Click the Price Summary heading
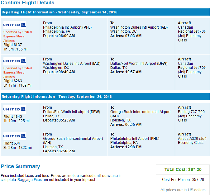Screen dimensions: 210x195 (x=20, y=166)
